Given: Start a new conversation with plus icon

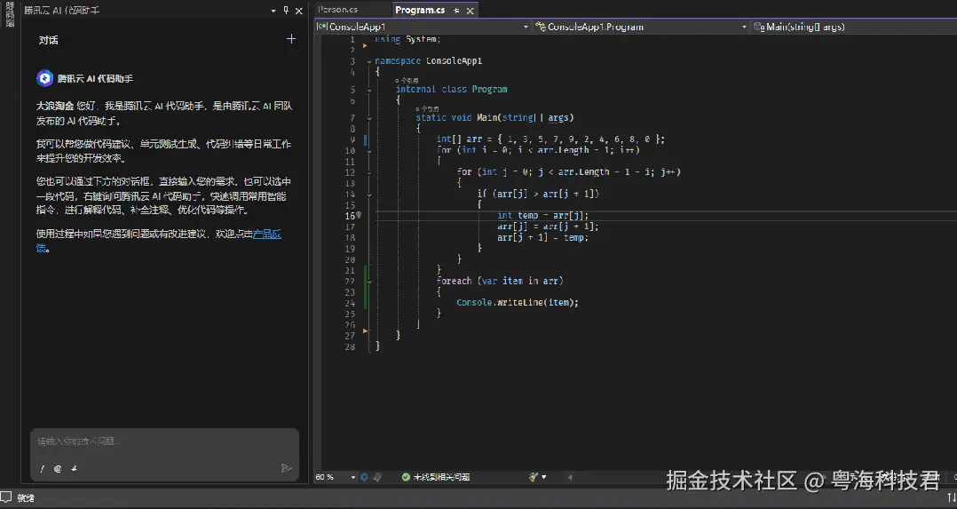Looking at the screenshot, I should pyautogui.click(x=291, y=39).
